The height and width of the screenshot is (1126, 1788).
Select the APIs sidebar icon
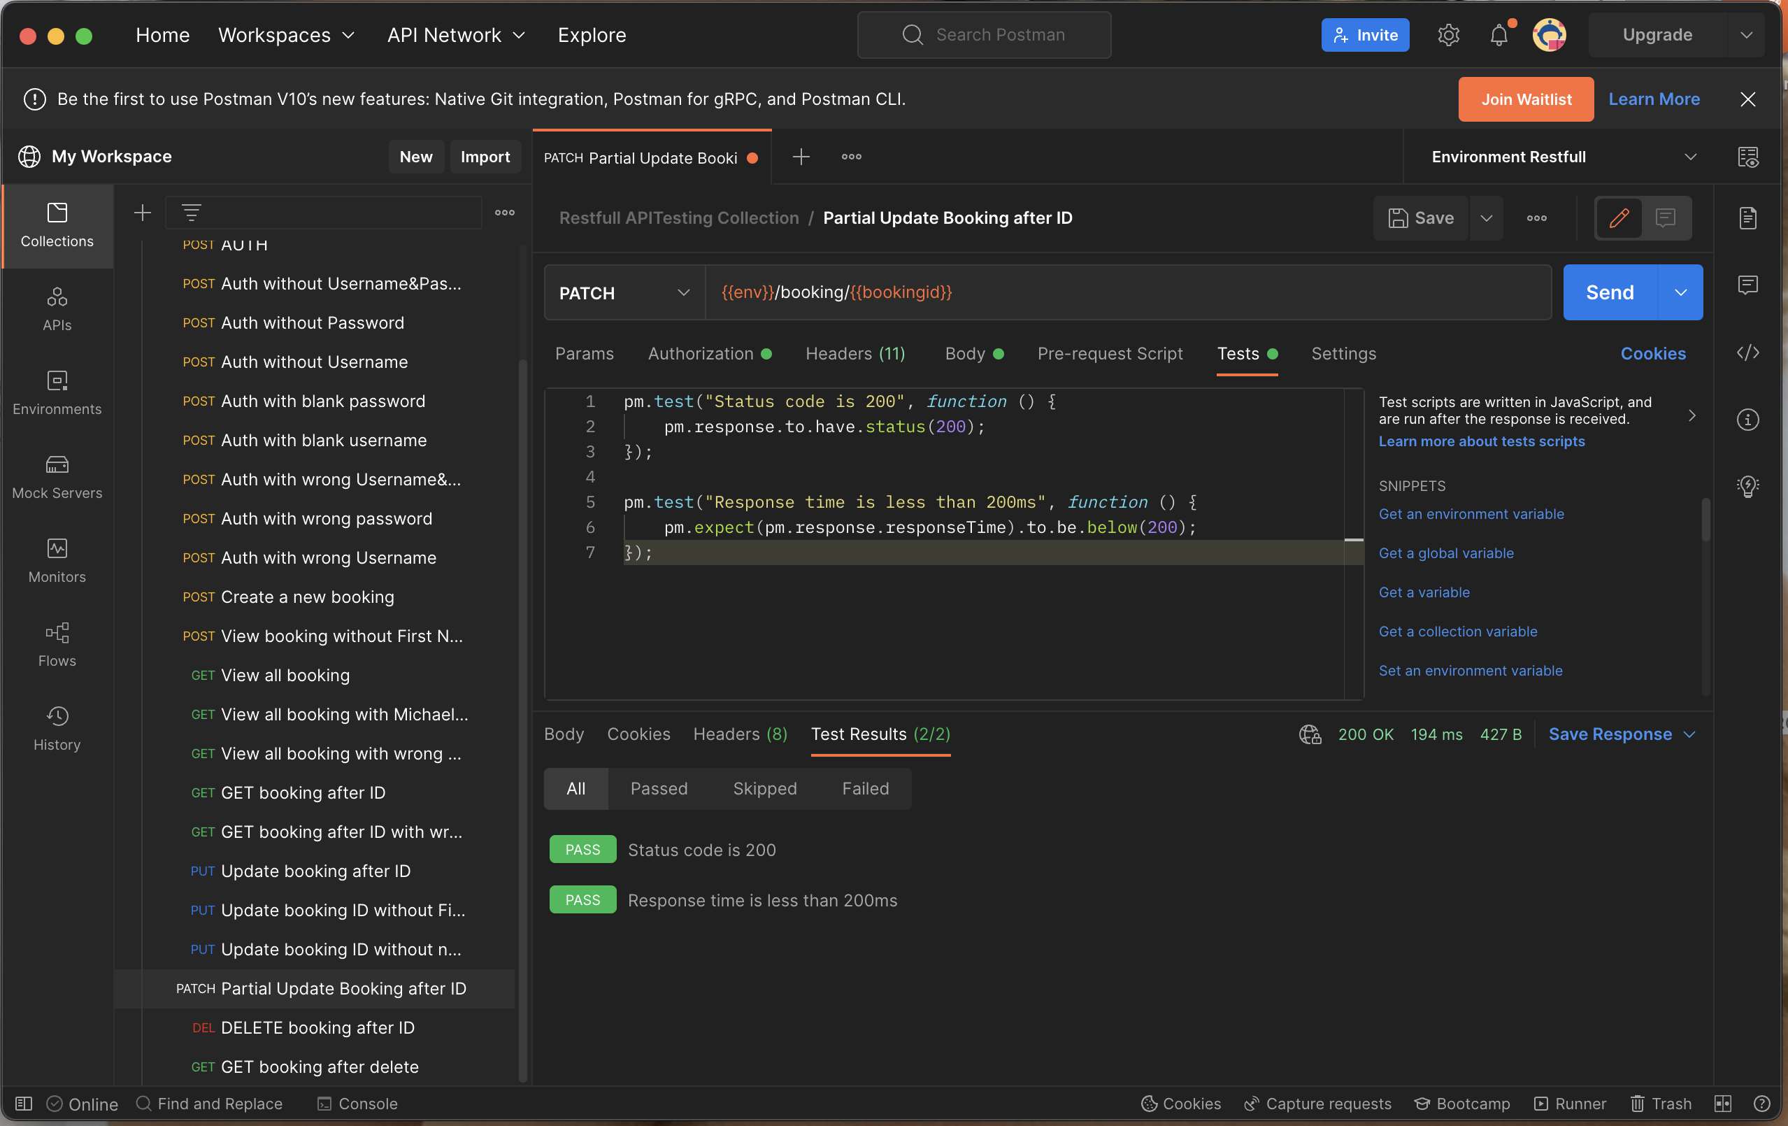(57, 308)
